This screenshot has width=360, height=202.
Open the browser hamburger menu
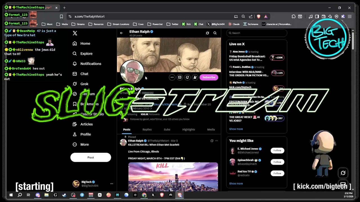(350, 17)
